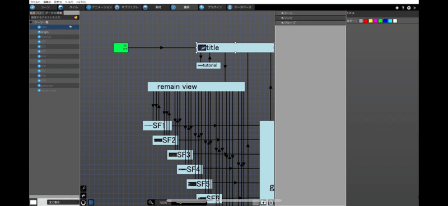Click the magnifier zoom icon
The image size is (448, 206).
coord(151,203)
